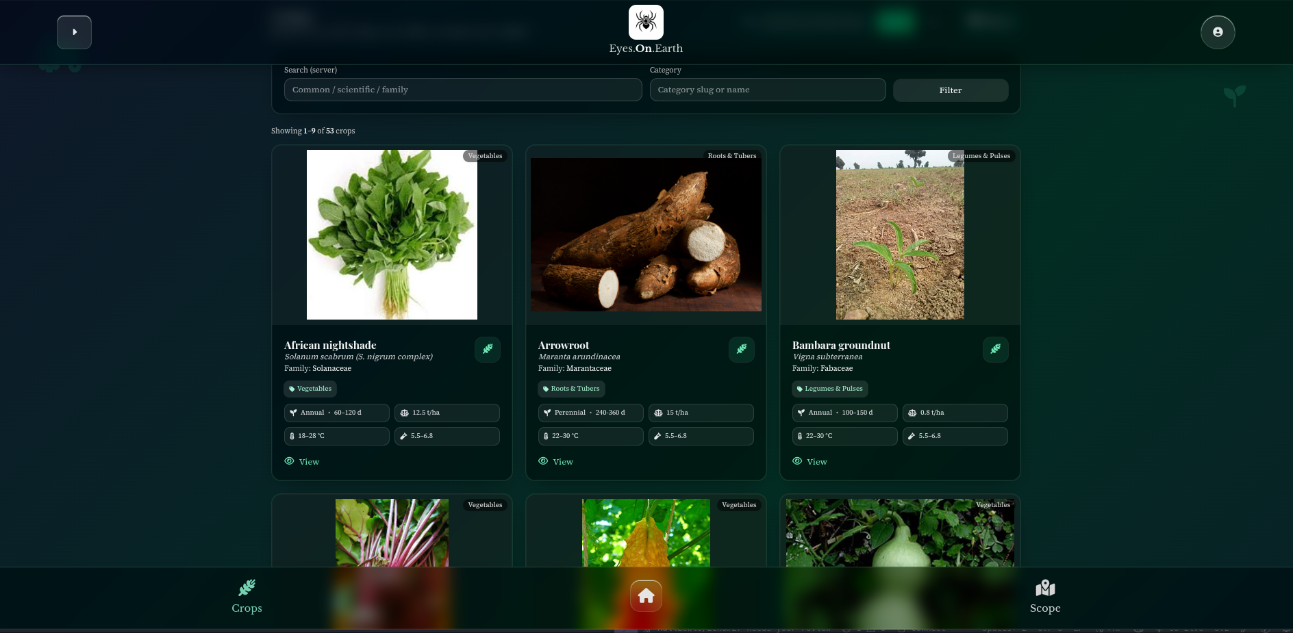This screenshot has width=1293, height=633.
Task: Open the Arrowroot photo thumbnail
Action: (x=645, y=235)
